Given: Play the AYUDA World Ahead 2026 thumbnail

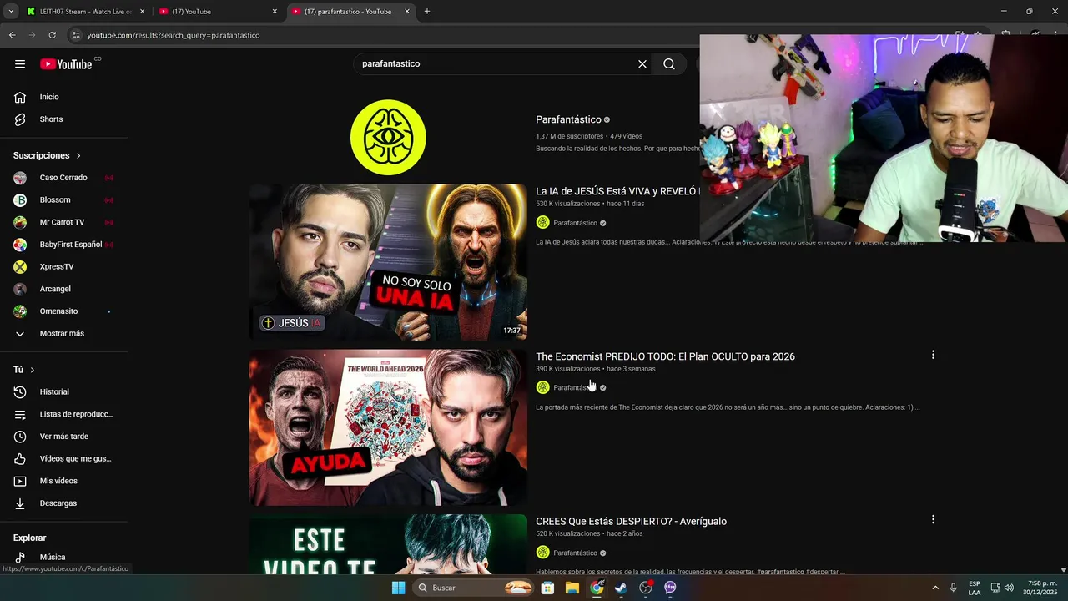Looking at the screenshot, I should (x=388, y=427).
